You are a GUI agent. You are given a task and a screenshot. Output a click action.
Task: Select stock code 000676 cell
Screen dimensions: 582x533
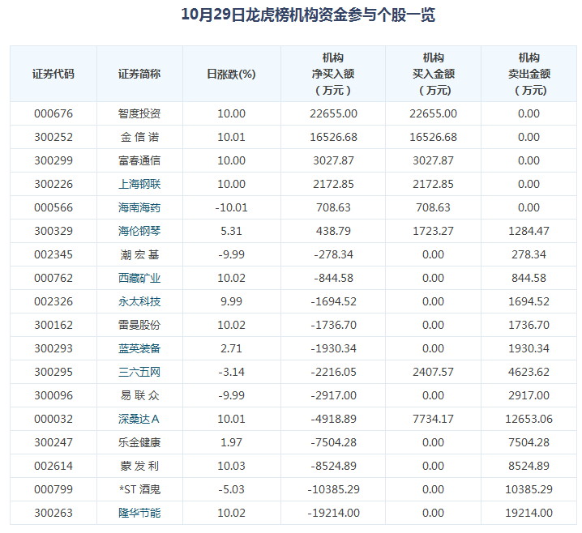coord(53,113)
